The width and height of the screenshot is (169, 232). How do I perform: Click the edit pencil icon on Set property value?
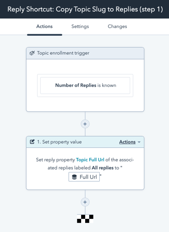[x=32, y=142]
